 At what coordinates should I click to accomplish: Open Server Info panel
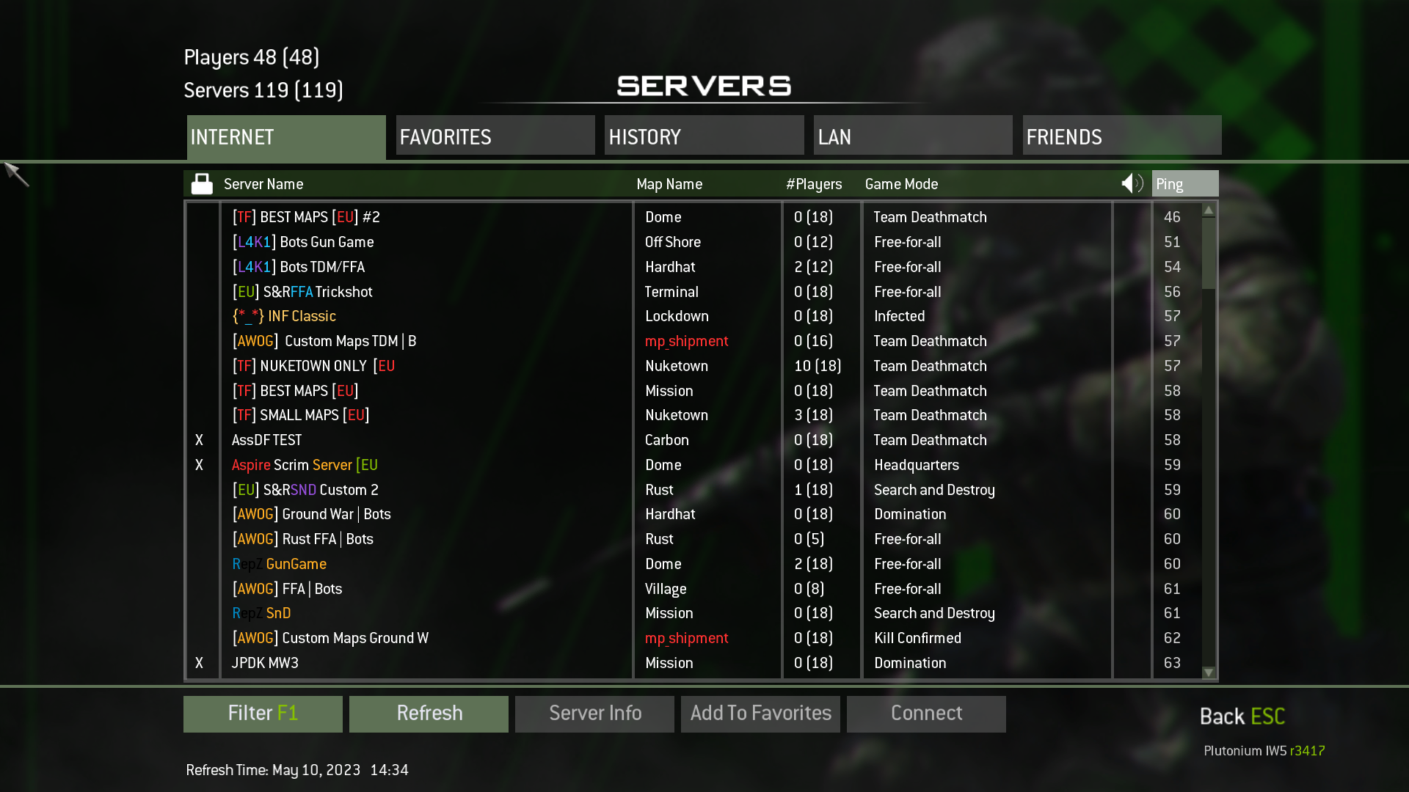pyautogui.click(x=594, y=714)
